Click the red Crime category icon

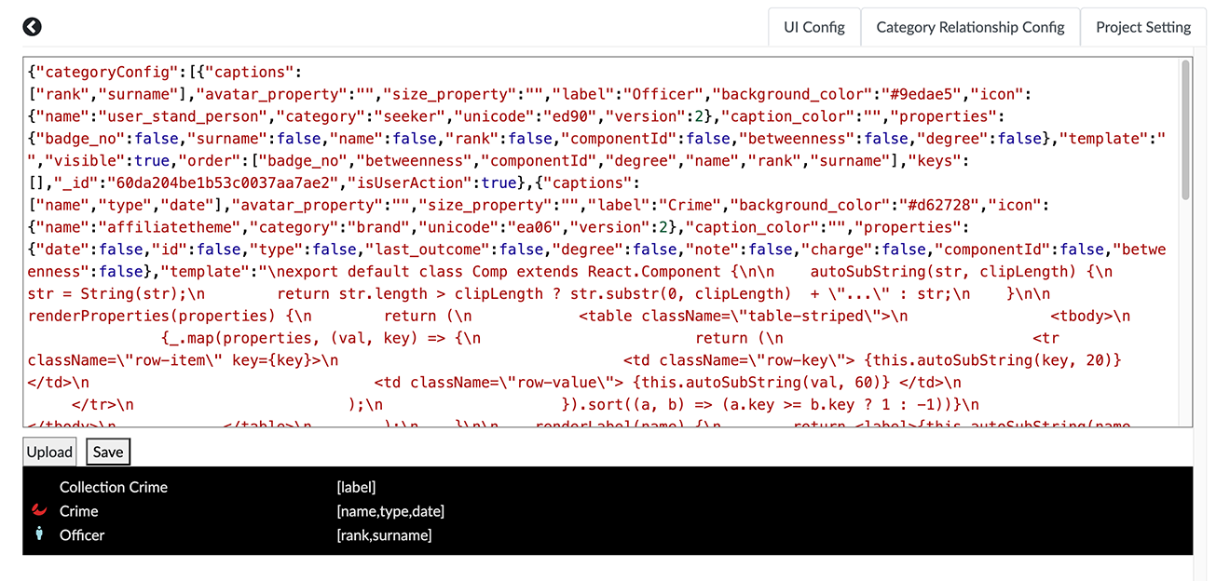coord(39,510)
